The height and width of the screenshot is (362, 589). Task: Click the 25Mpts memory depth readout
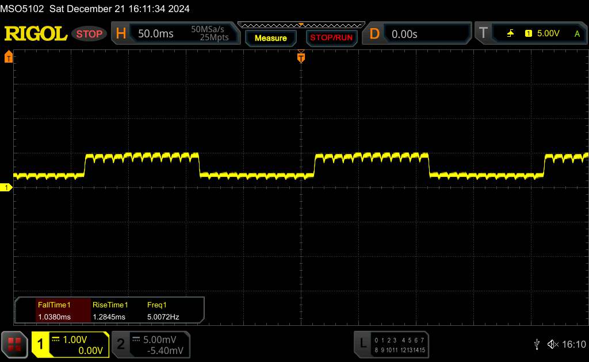point(214,37)
